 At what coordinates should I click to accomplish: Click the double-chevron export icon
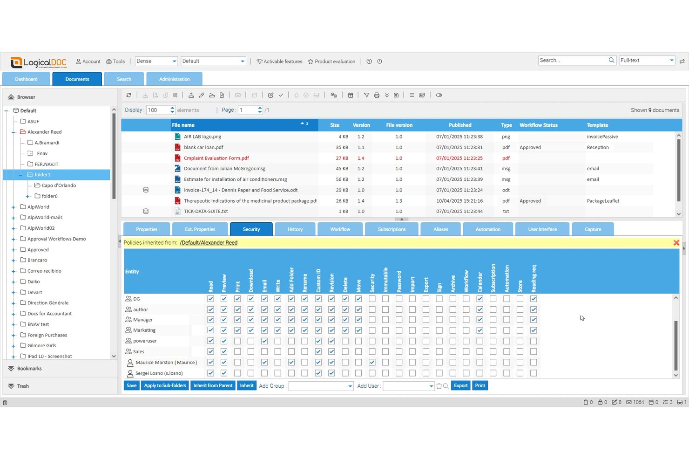pyautogui.click(x=387, y=95)
